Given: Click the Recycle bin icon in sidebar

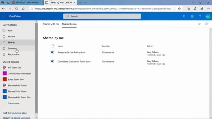Looking at the screenshot, I should [4, 54].
